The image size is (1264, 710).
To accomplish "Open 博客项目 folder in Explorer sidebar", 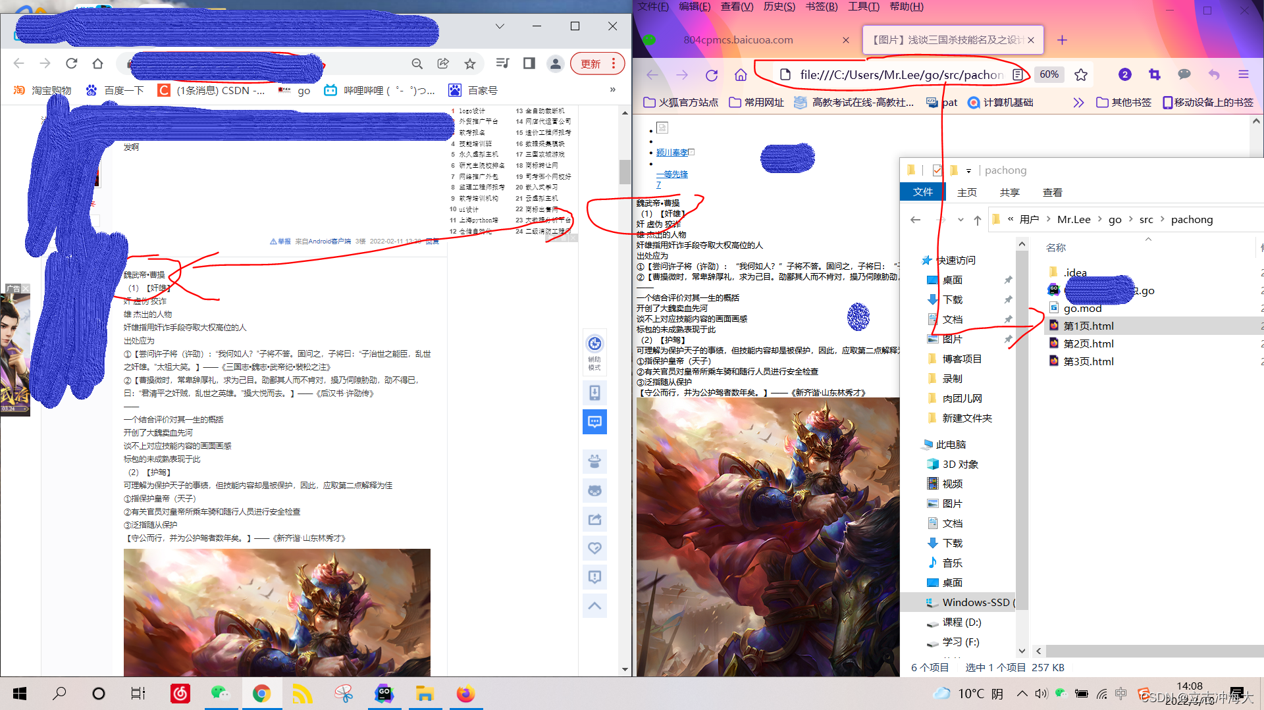I will point(962,359).
